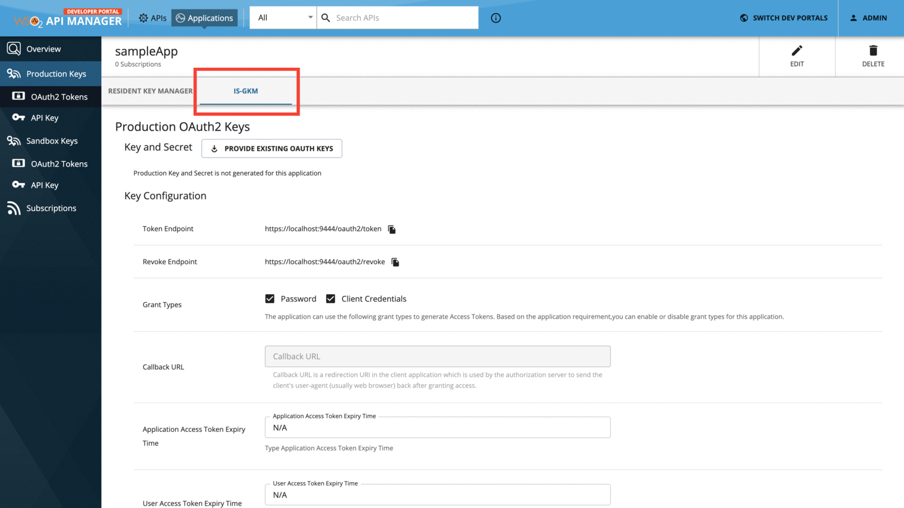904x508 pixels.
Task: Delete the sampleApp application
Action: (x=873, y=50)
